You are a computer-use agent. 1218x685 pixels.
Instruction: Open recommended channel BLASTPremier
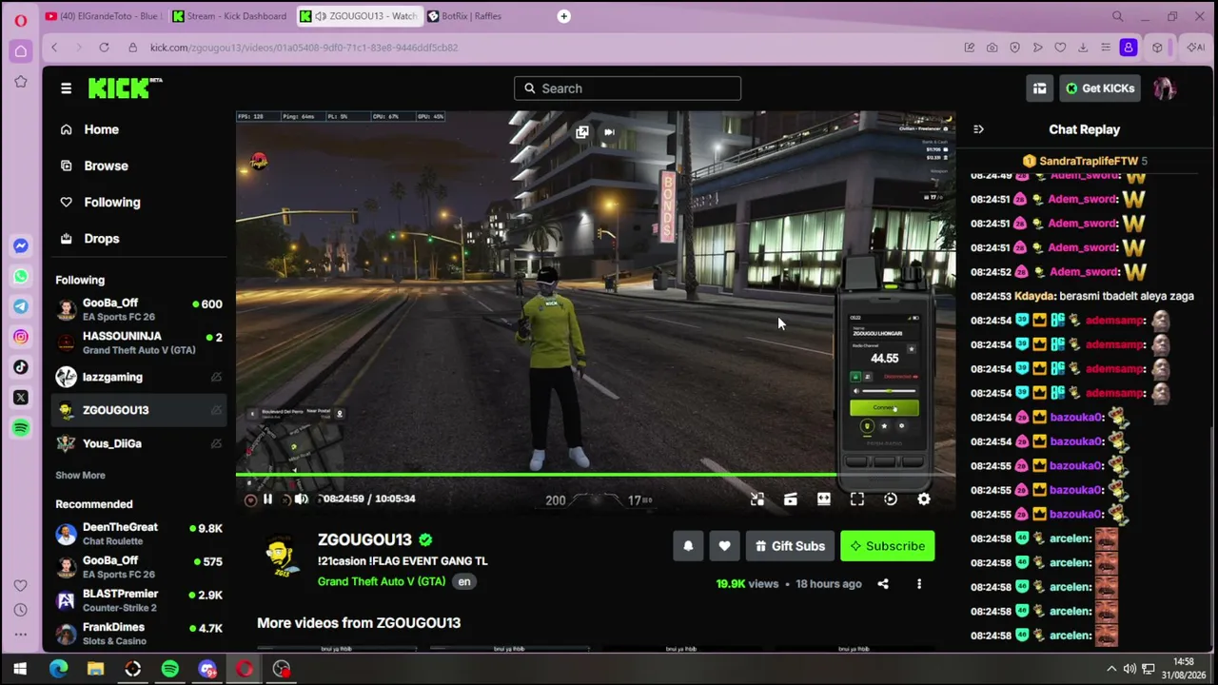(139, 600)
